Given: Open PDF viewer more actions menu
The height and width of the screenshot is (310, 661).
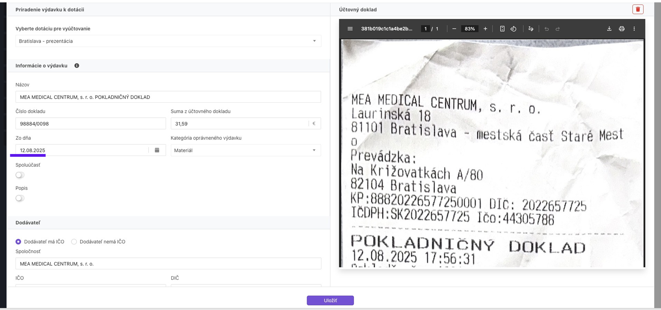Looking at the screenshot, I should coord(634,29).
